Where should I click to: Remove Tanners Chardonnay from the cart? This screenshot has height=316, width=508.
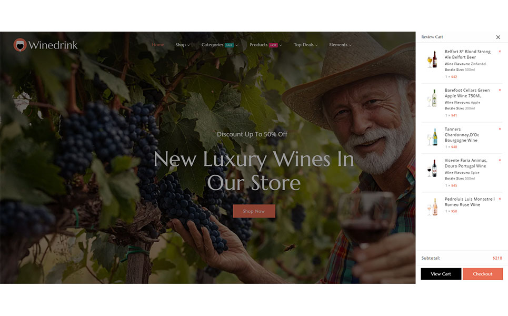500,129
